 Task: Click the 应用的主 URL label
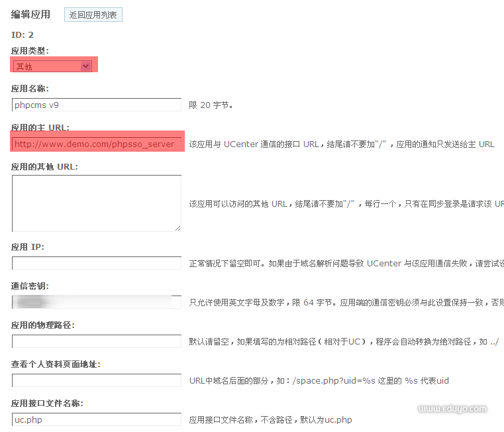40,127
